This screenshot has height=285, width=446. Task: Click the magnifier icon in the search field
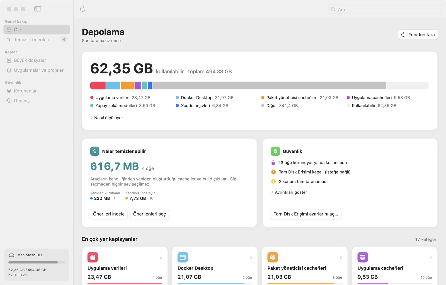coord(333,9)
